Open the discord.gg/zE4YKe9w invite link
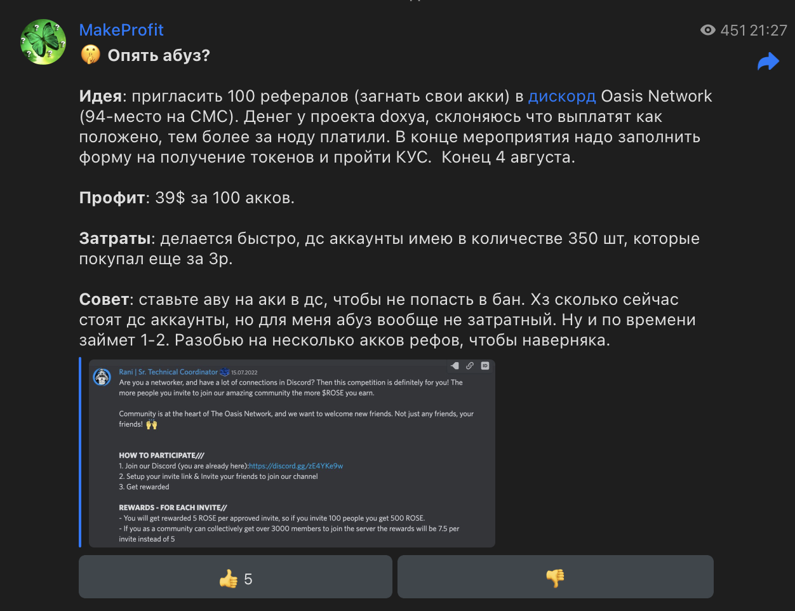Screen dimensions: 795x611 click(x=296, y=466)
